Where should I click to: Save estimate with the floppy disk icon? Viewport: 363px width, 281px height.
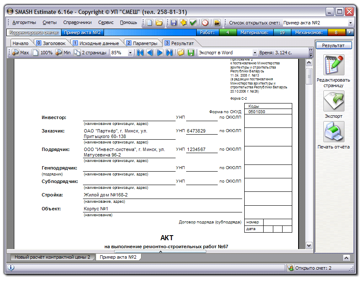click(x=174, y=23)
